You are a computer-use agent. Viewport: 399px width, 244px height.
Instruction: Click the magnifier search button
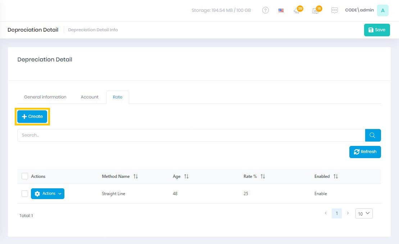(373, 135)
